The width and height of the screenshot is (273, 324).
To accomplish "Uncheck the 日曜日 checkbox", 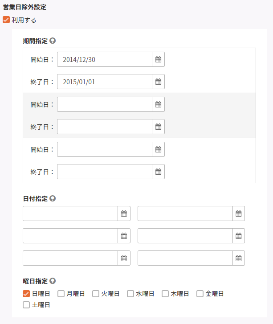I will tap(26, 294).
